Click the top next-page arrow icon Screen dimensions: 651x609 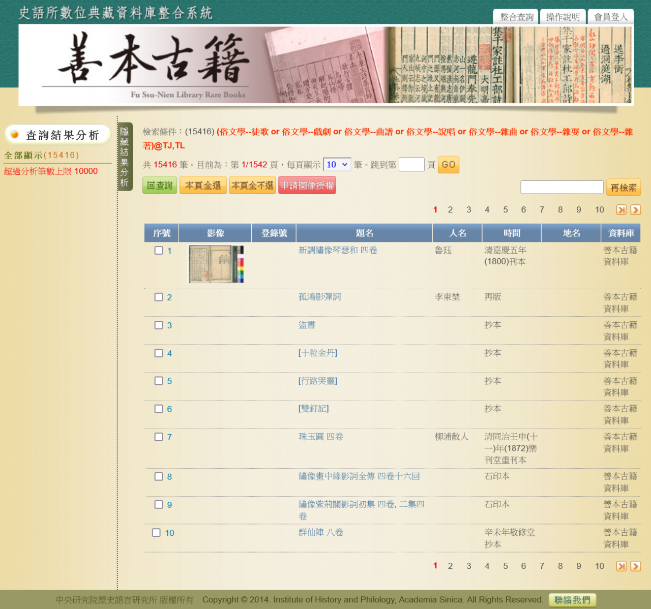pos(635,210)
